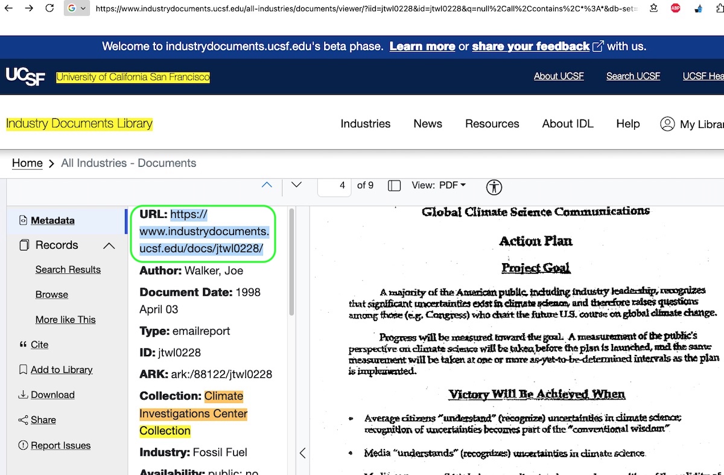Click Add to Library link
This screenshot has height=475, width=724.
tap(62, 370)
